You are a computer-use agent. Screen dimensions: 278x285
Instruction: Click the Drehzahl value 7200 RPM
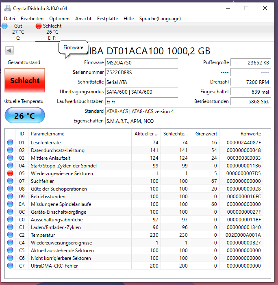[250, 82]
